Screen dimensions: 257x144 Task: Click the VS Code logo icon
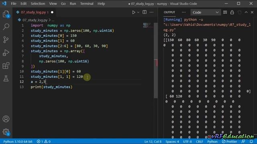4,4
